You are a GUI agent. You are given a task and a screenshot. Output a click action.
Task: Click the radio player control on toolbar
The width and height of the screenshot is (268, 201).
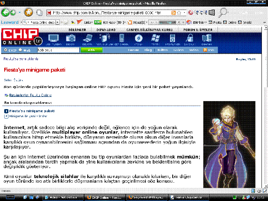[x=167, y=22]
